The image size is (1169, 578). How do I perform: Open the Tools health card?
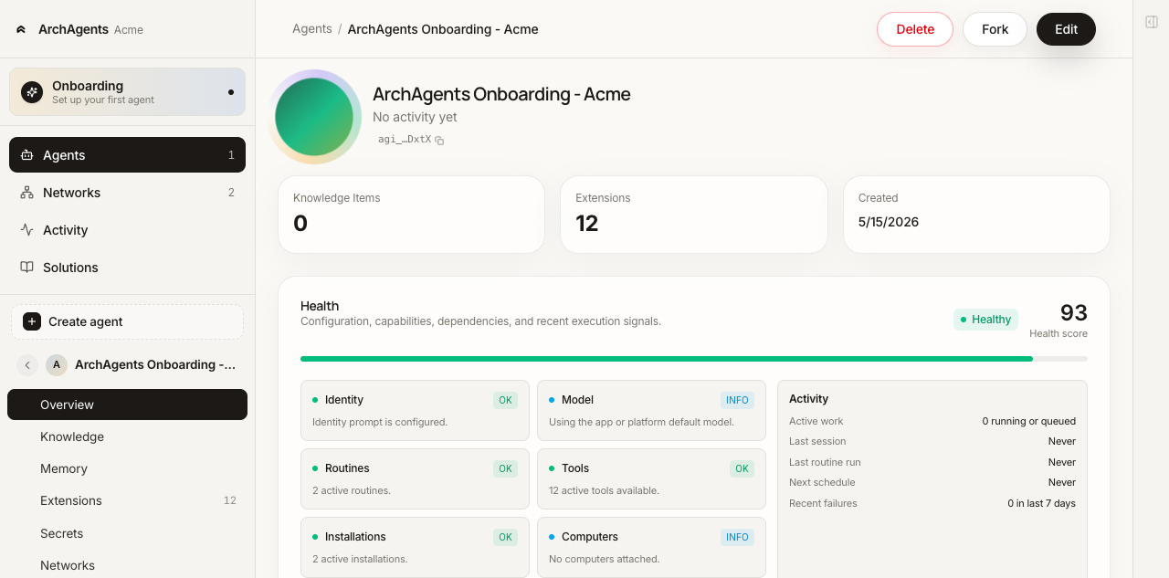point(651,478)
